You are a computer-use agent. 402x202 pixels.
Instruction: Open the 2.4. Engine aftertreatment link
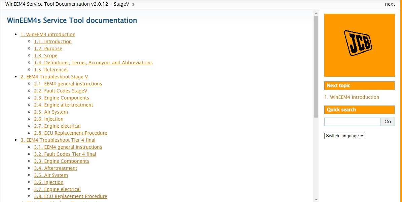[63, 105]
